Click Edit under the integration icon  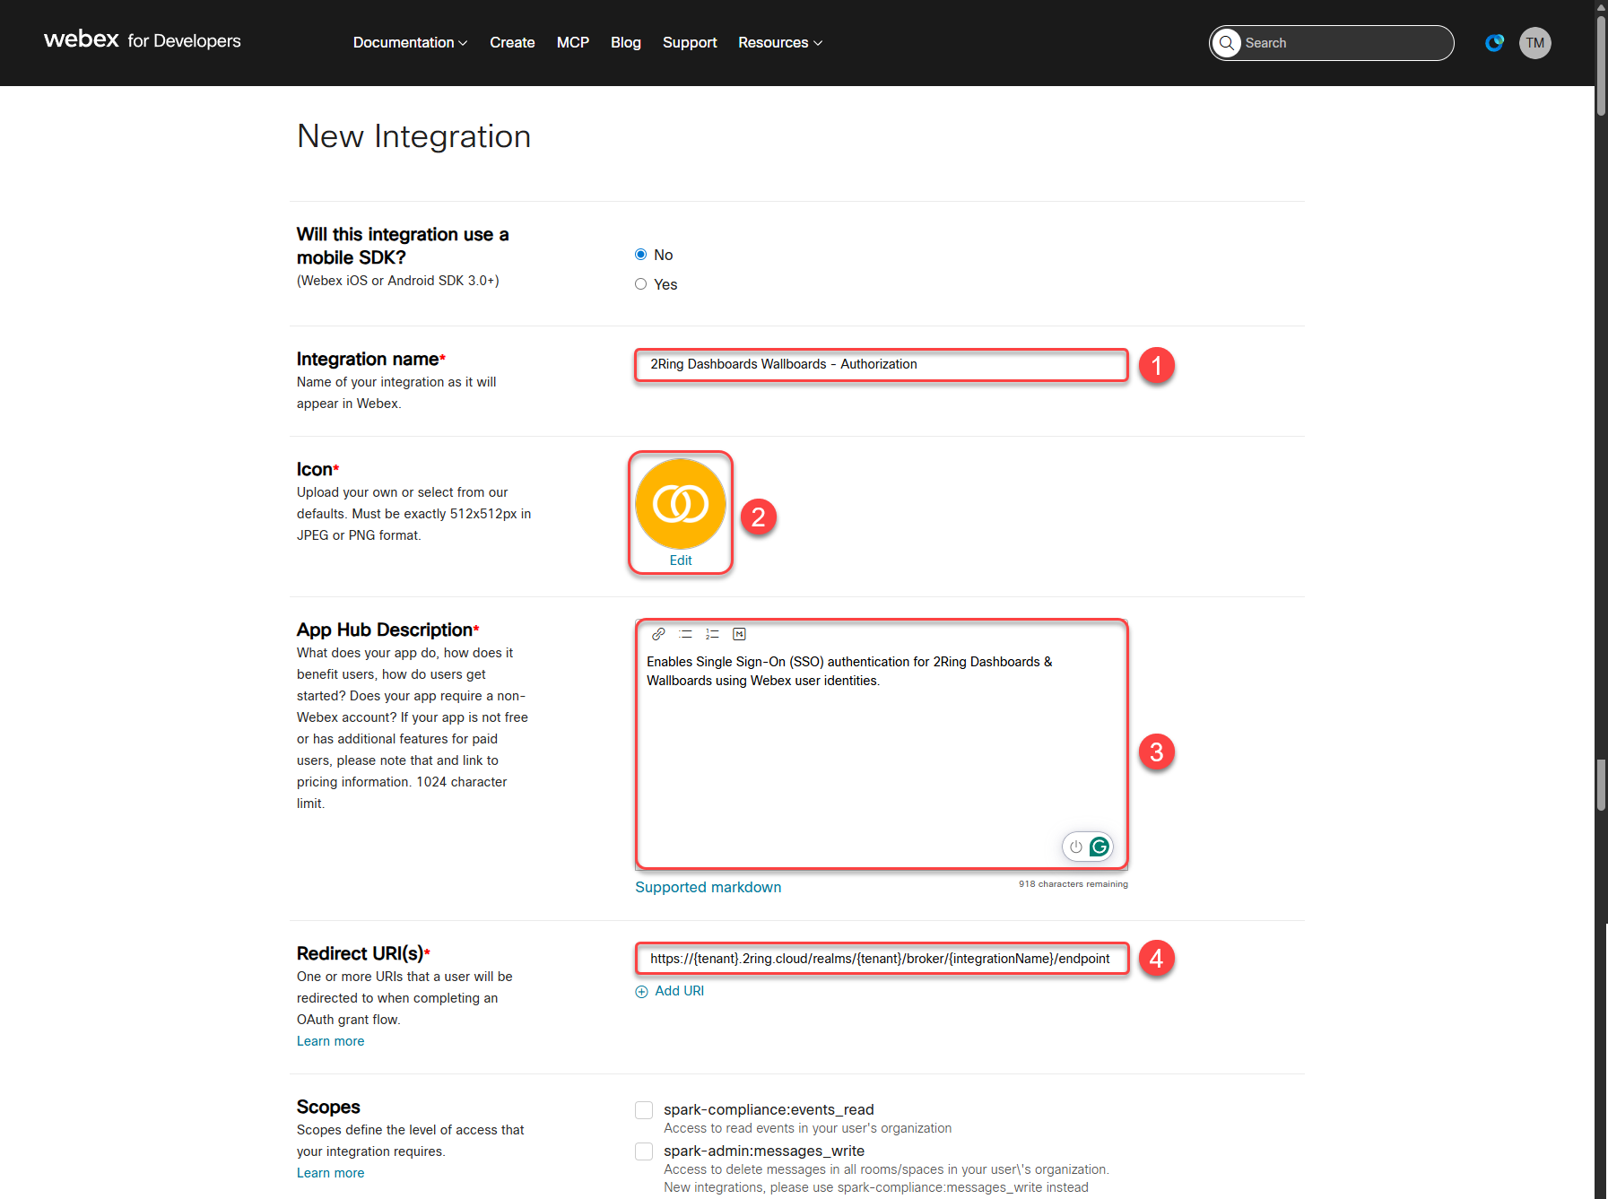coord(681,560)
